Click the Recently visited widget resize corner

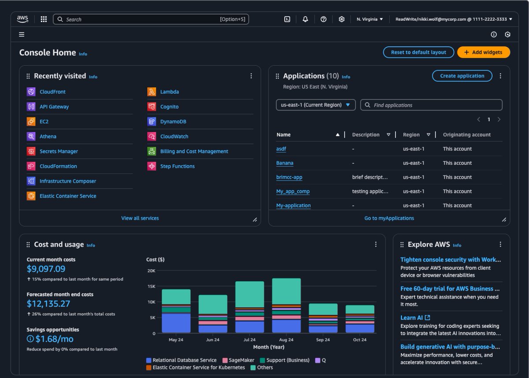[255, 219]
